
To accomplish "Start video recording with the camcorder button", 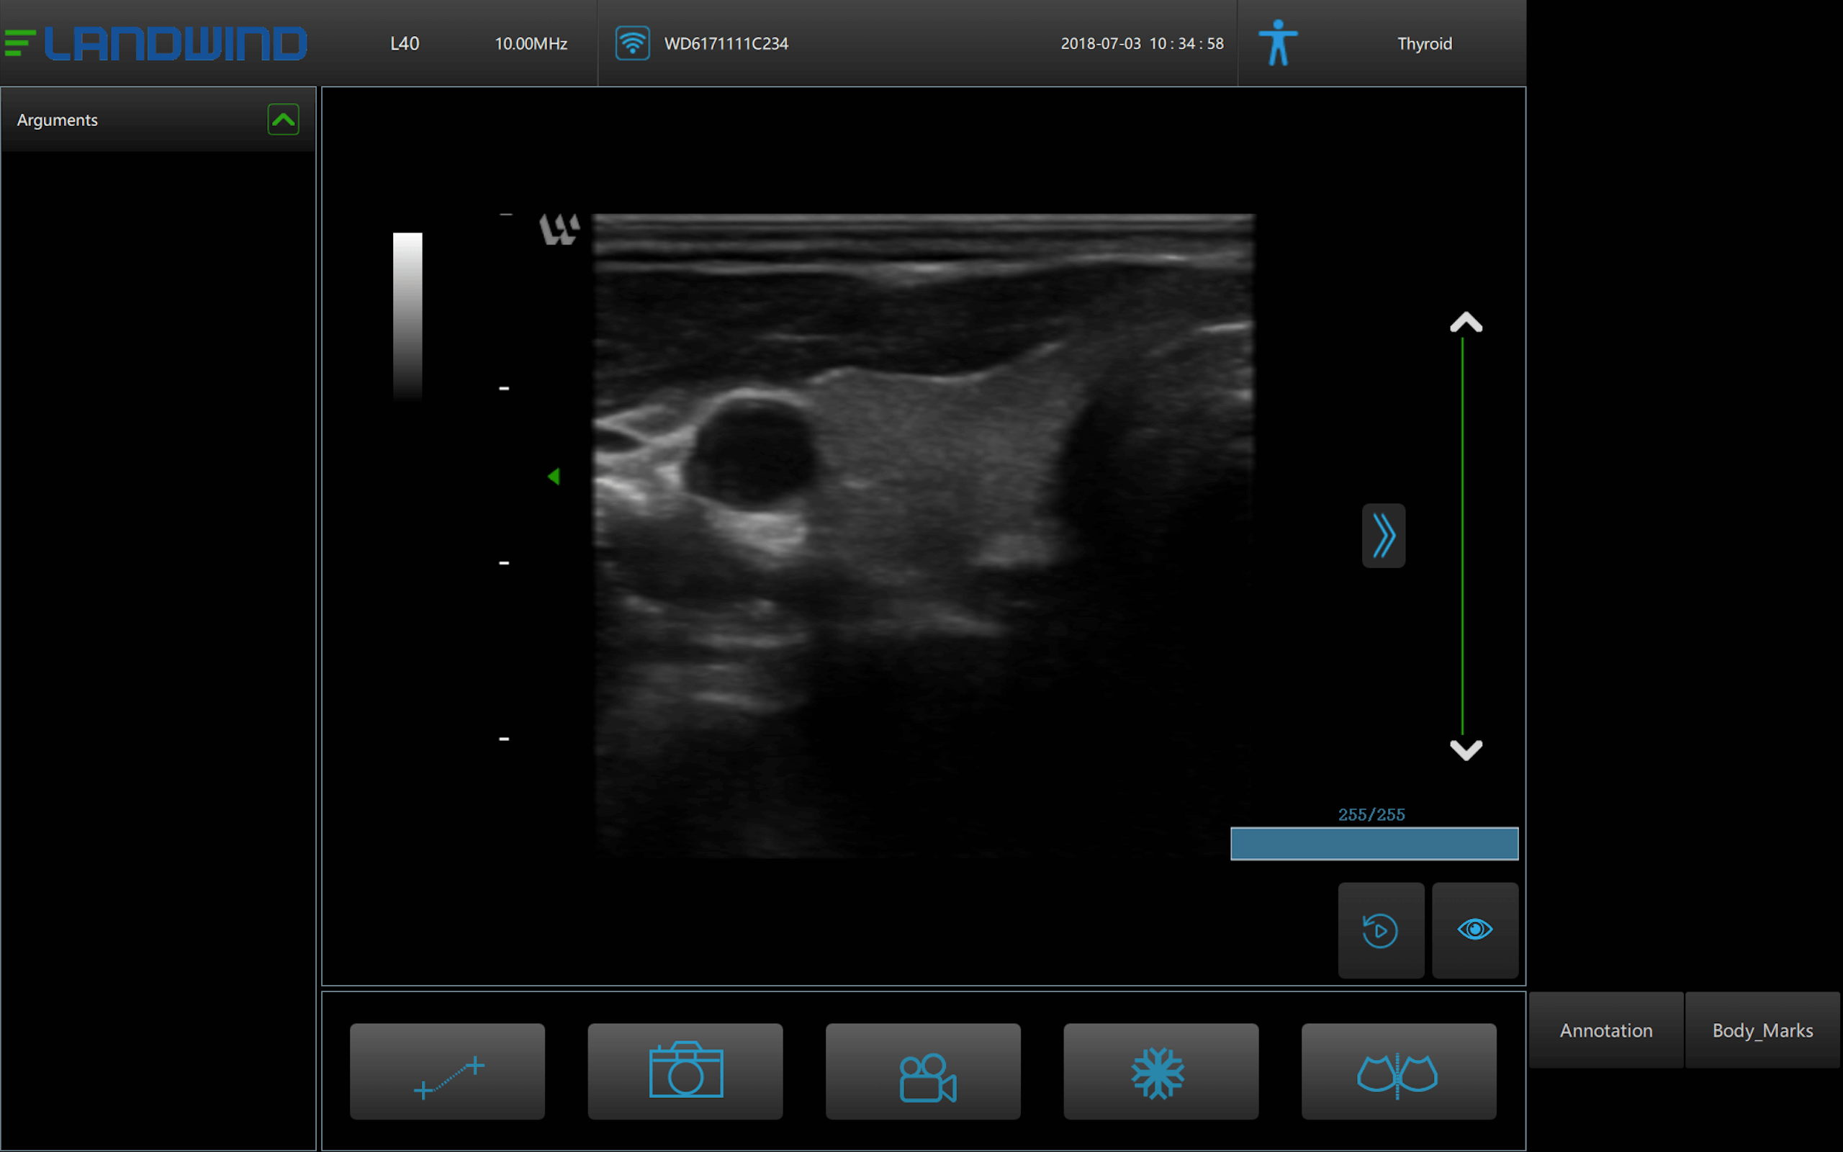I will [923, 1071].
